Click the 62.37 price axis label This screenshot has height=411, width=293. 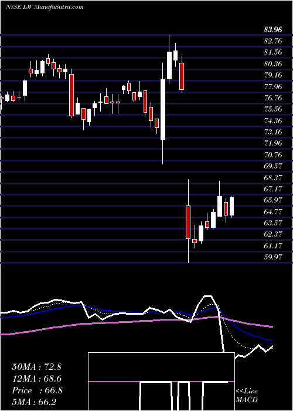(273, 234)
